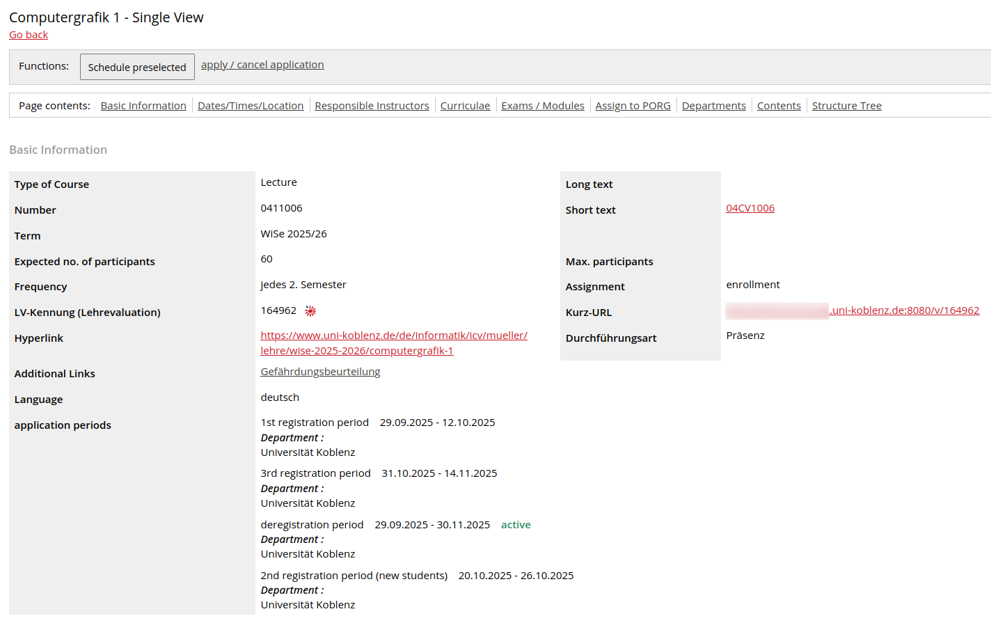Open the Structure Tree section
Screen dimensions: 991x623
[846, 106]
